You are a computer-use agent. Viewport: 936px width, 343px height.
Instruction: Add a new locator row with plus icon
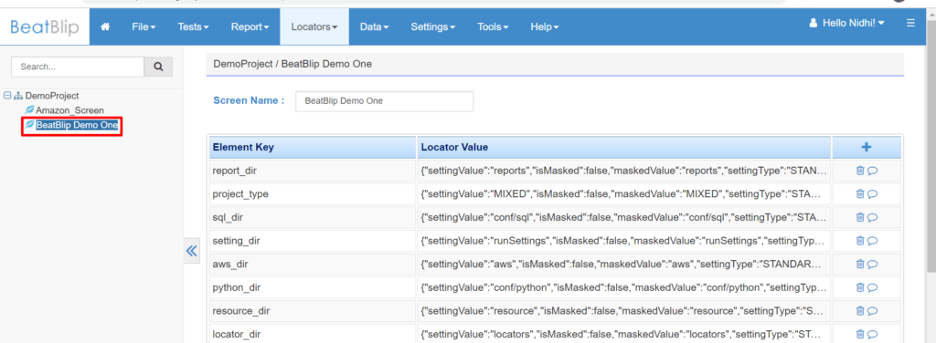(x=867, y=147)
